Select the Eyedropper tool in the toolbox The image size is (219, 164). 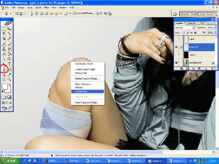click(9, 74)
